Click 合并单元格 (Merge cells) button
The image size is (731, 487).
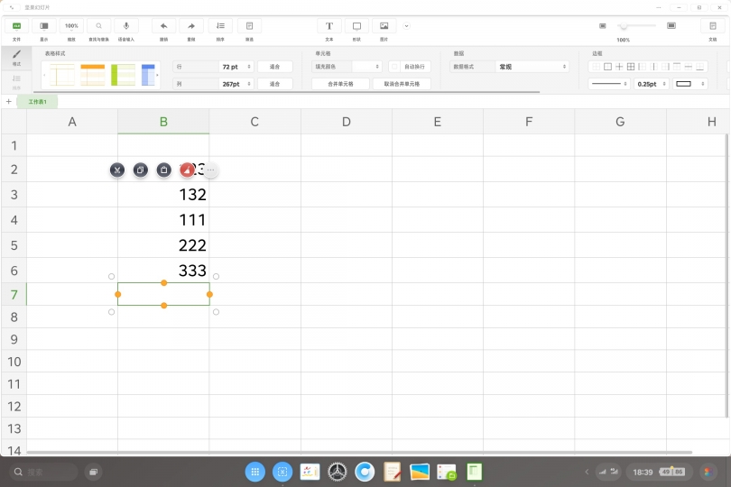340,84
